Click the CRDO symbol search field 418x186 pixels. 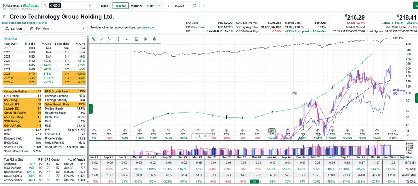[68, 6]
